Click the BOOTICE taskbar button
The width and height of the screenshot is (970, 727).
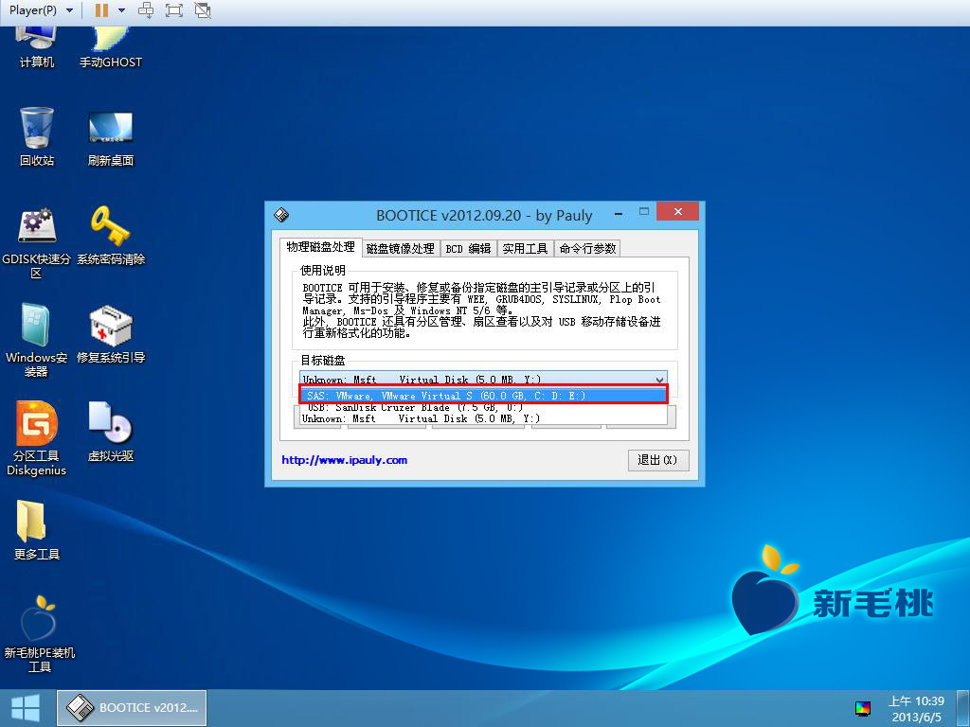132,708
